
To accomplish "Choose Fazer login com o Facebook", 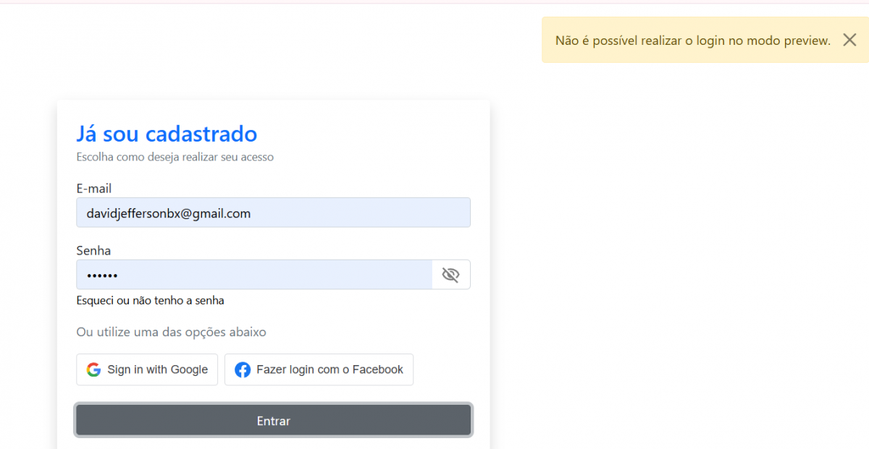I will (x=319, y=369).
